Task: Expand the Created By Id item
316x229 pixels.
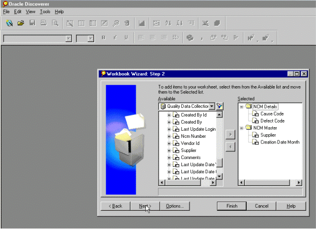Action: click(169, 115)
